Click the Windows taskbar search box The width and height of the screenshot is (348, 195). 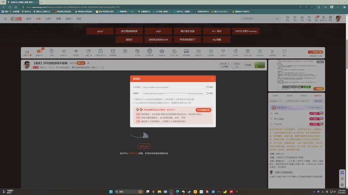[x=129, y=192]
